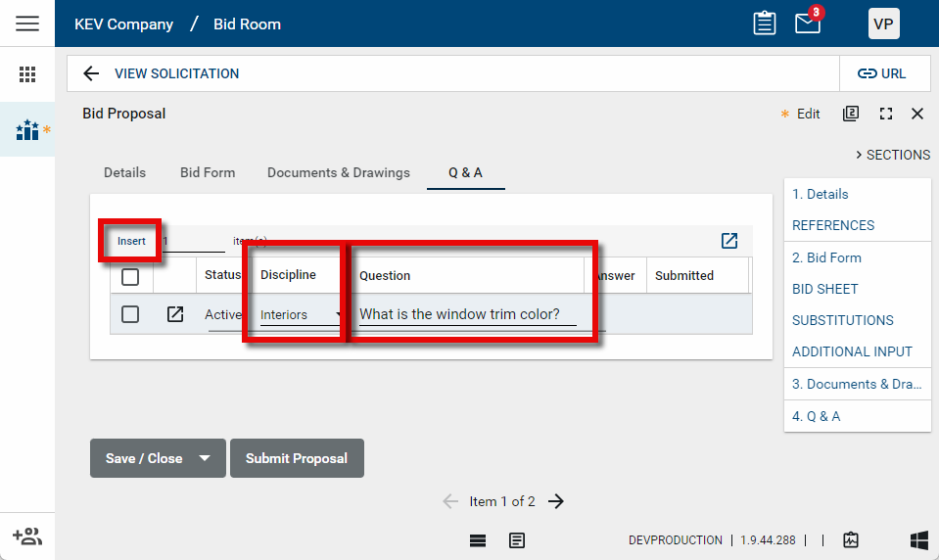Click the clipboard tasks icon
This screenshot has height=560, width=939.
[765, 23]
